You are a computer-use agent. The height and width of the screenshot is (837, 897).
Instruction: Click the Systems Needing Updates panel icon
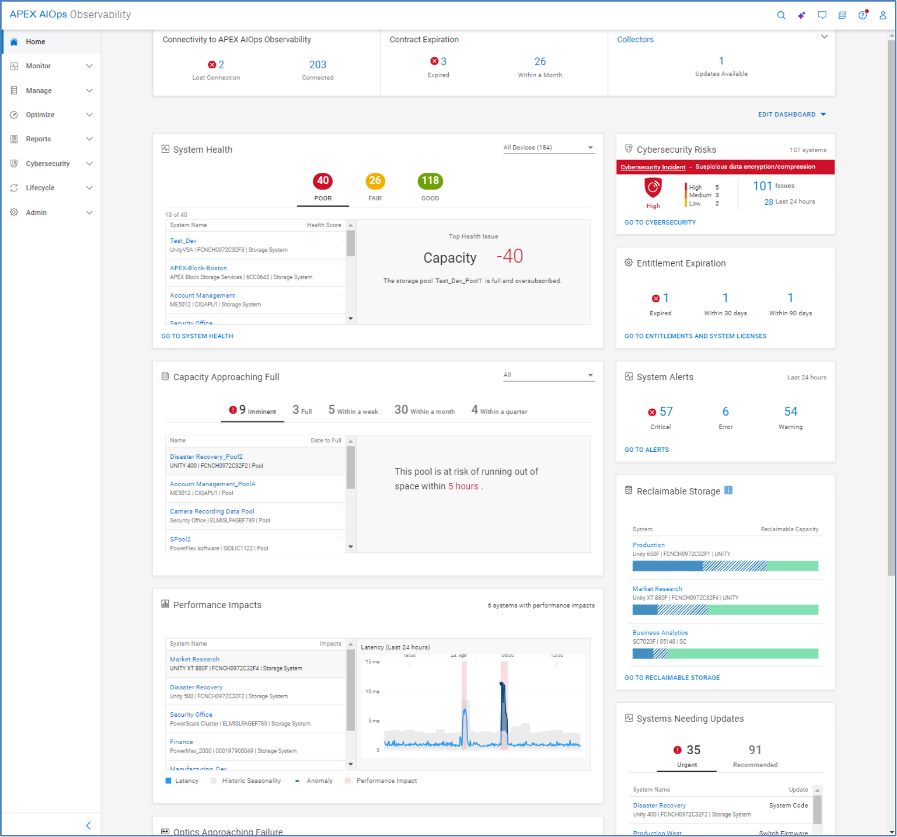click(x=629, y=718)
